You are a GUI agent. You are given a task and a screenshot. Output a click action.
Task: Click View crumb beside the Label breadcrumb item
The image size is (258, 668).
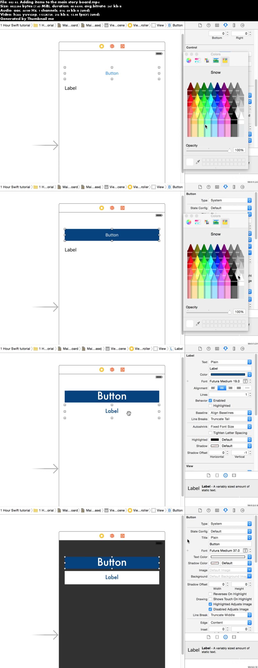160,348
